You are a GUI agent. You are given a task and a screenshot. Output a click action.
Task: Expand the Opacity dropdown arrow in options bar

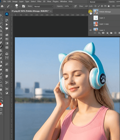pyautogui.click(x=71, y=6)
